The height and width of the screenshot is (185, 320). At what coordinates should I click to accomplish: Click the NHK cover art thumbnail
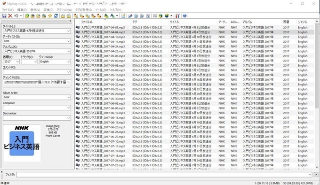tap(22, 143)
